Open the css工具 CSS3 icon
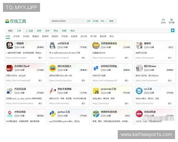 click(139, 91)
